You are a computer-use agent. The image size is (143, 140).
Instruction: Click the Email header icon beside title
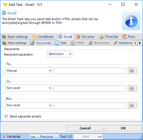[4, 13]
